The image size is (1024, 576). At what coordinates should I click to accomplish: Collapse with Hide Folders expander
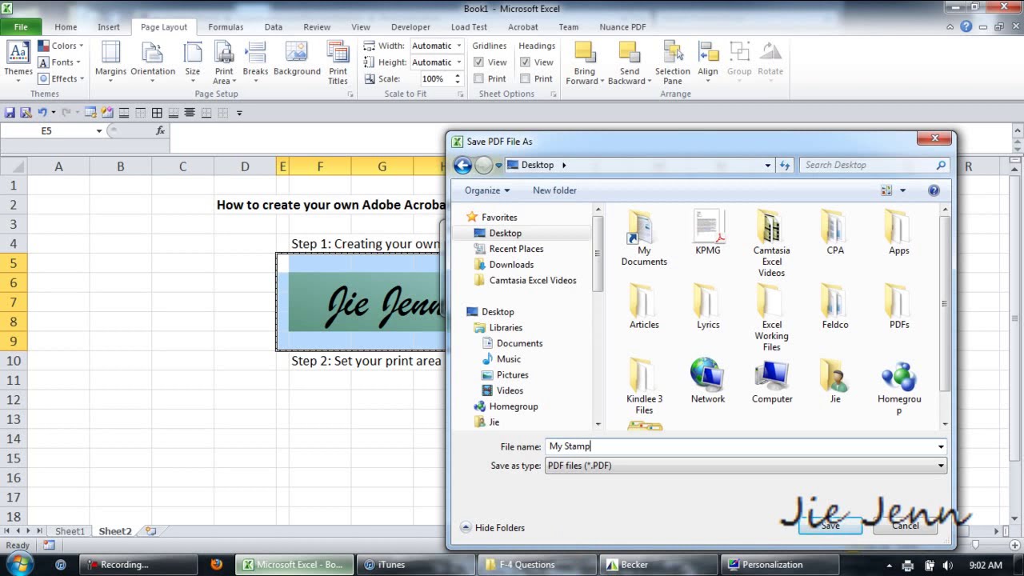click(493, 528)
